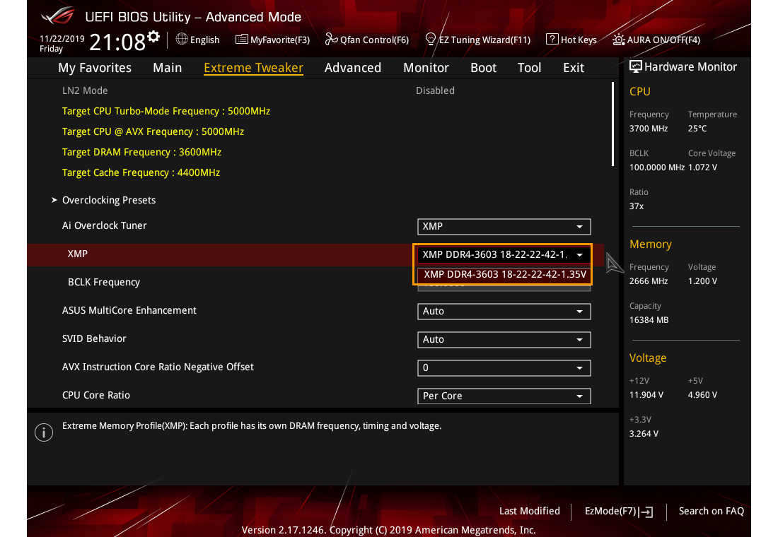The width and height of the screenshot is (778, 537).
Task: Open the Main tab
Action: tap(167, 67)
